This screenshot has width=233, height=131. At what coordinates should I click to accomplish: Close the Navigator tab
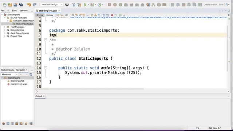click(27, 70)
